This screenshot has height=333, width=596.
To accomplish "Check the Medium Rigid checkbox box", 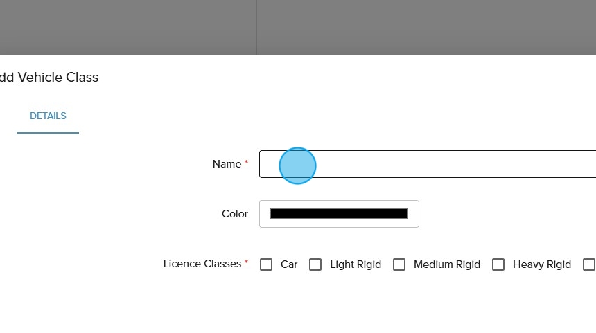I will [x=399, y=264].
